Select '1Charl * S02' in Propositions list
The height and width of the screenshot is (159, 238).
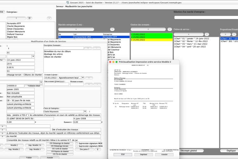(x=229, y=41)
